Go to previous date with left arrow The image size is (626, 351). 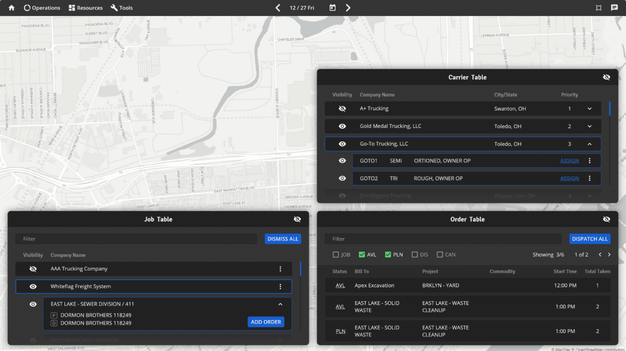tap(278, 8)
